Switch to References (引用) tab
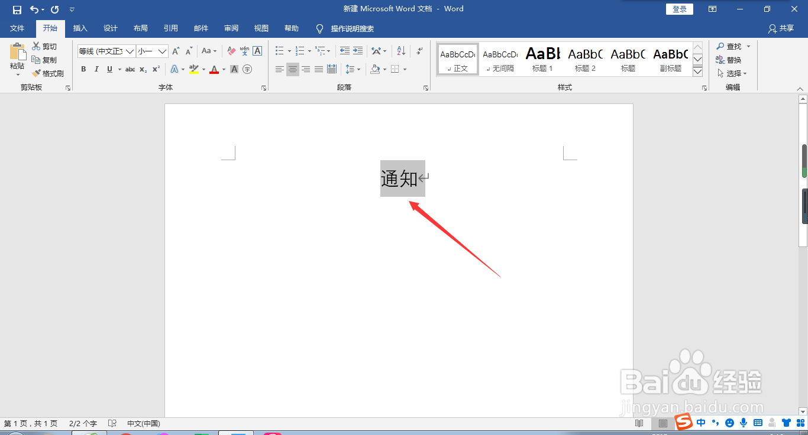Screen dimensions: 808x435 click(x=171, y=28)
